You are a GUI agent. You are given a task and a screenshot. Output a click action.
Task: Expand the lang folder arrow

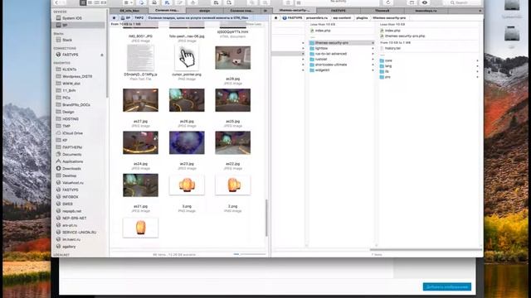(x=478, y=66)
